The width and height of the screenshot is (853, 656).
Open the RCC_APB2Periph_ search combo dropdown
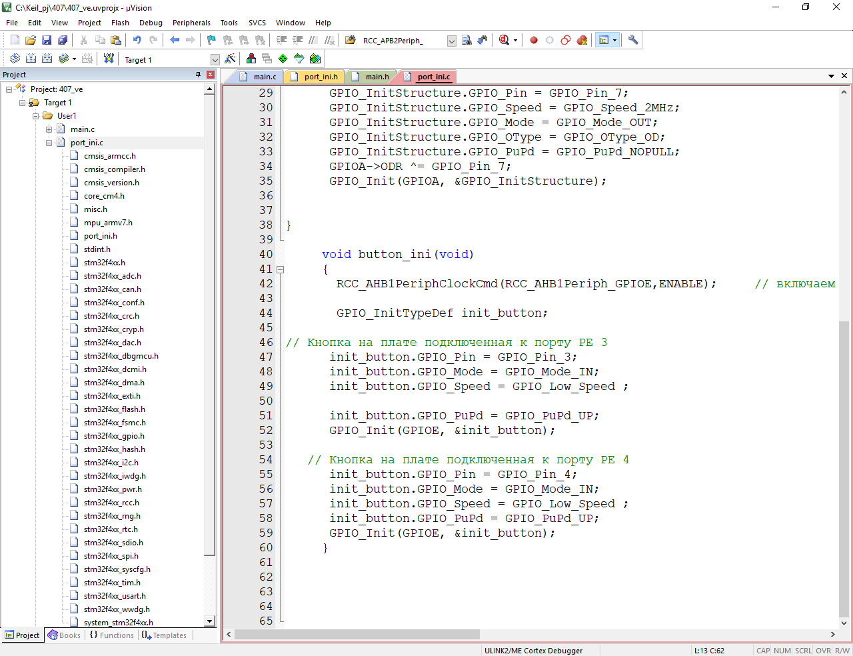[x=451, y=41]
